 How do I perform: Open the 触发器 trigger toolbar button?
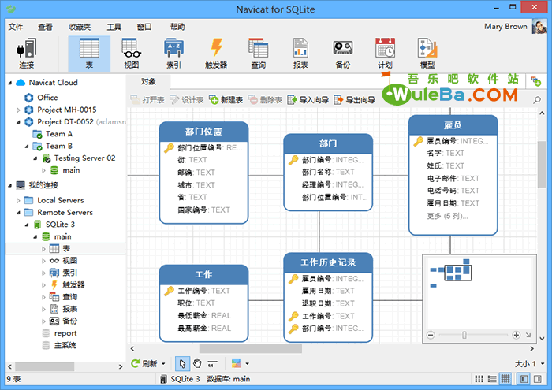tap(216, 54)
